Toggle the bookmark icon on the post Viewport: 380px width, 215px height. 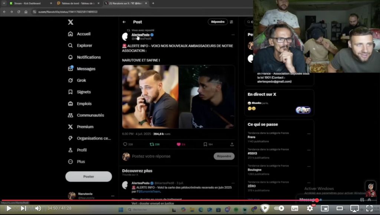[205, 144]
